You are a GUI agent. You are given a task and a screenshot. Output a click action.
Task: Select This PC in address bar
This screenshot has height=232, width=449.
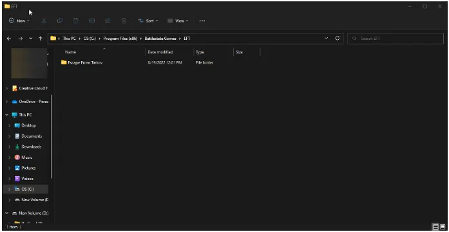tap(70, 39)
